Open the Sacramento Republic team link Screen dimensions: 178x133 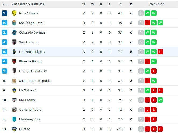tap(35, 81)
